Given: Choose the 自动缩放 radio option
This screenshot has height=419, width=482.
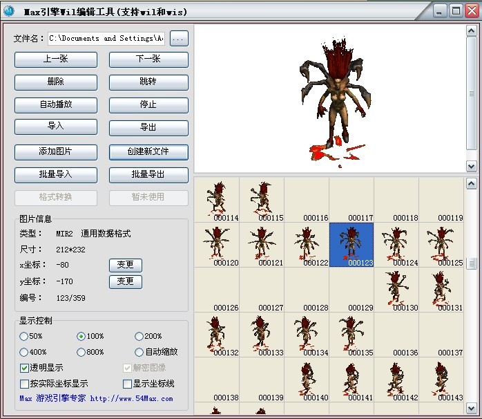Looking at the screenshot, I should tap(139, 352).
